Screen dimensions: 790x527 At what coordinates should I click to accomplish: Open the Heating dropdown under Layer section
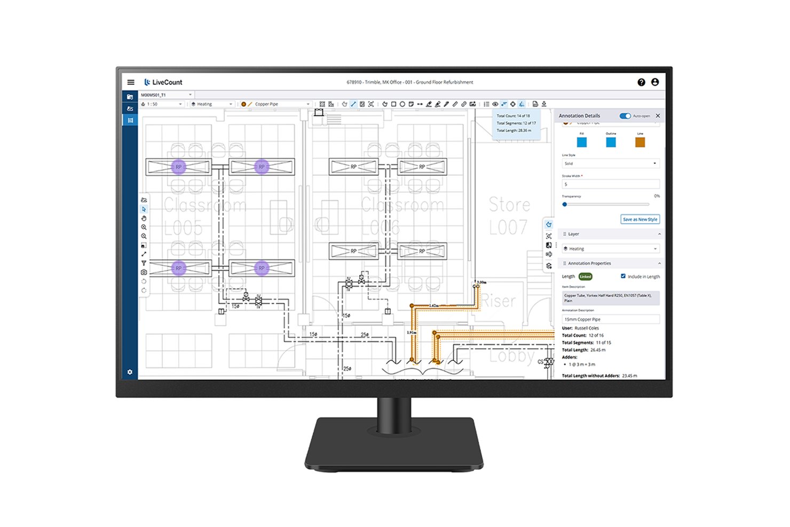(611, 249)
